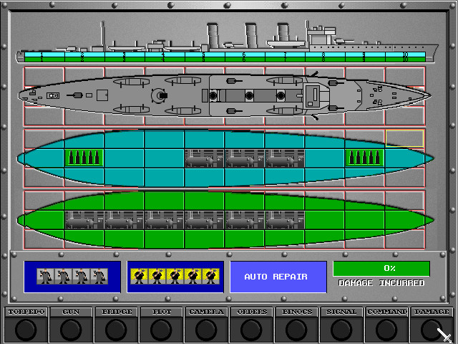This screenshot has width=458, height=344.
Task: Select the large center gun turret on top deck
Action: 159,95
